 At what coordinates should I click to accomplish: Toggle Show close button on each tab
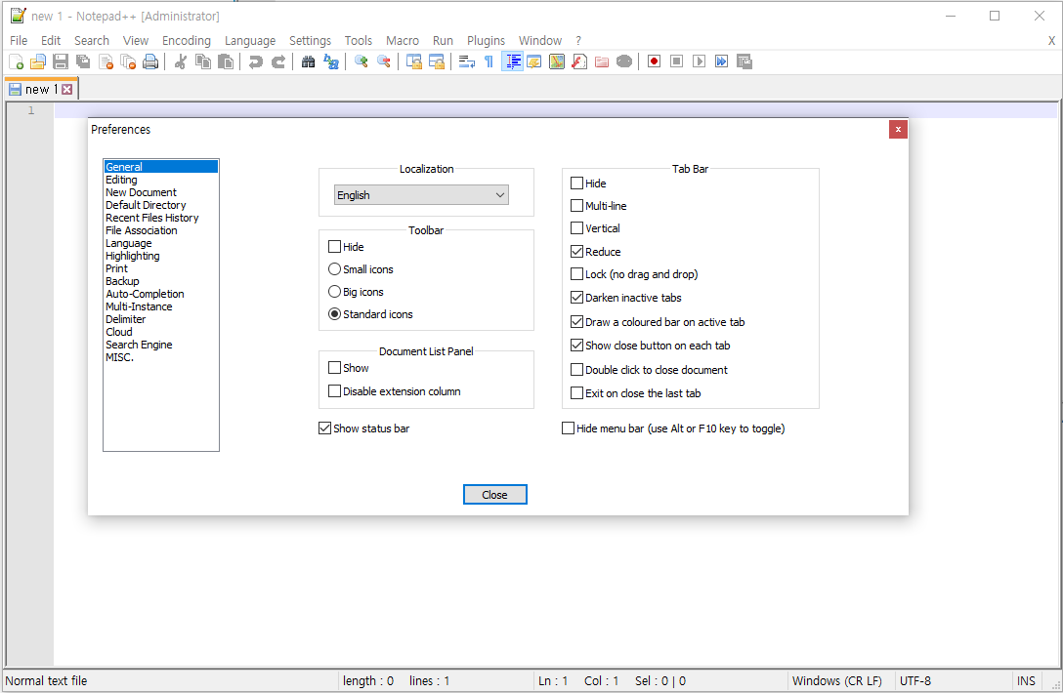(x=576, y=346)
